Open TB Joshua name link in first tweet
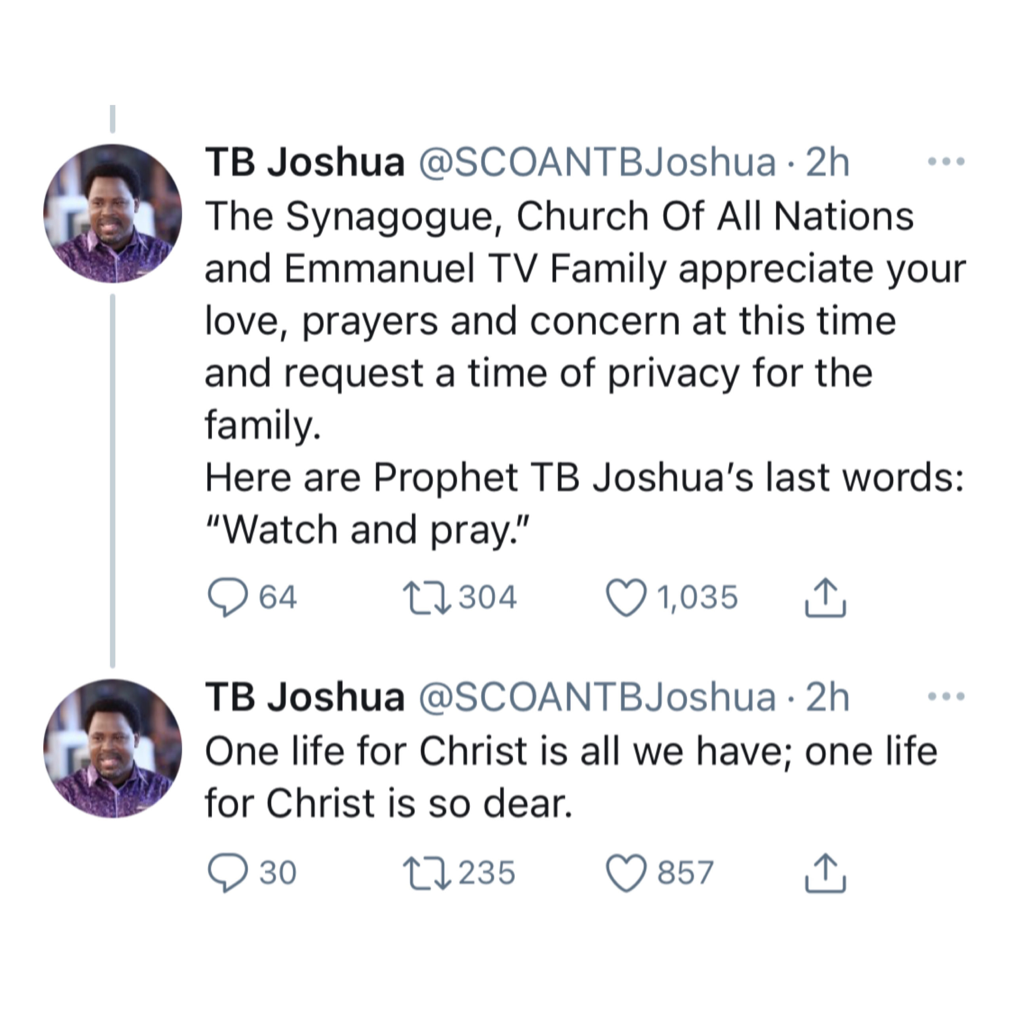This screenshot has width=1014, height=1014. coord(305,162)
